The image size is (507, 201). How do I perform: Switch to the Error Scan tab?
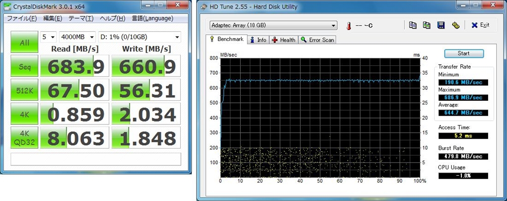point(317,40)
